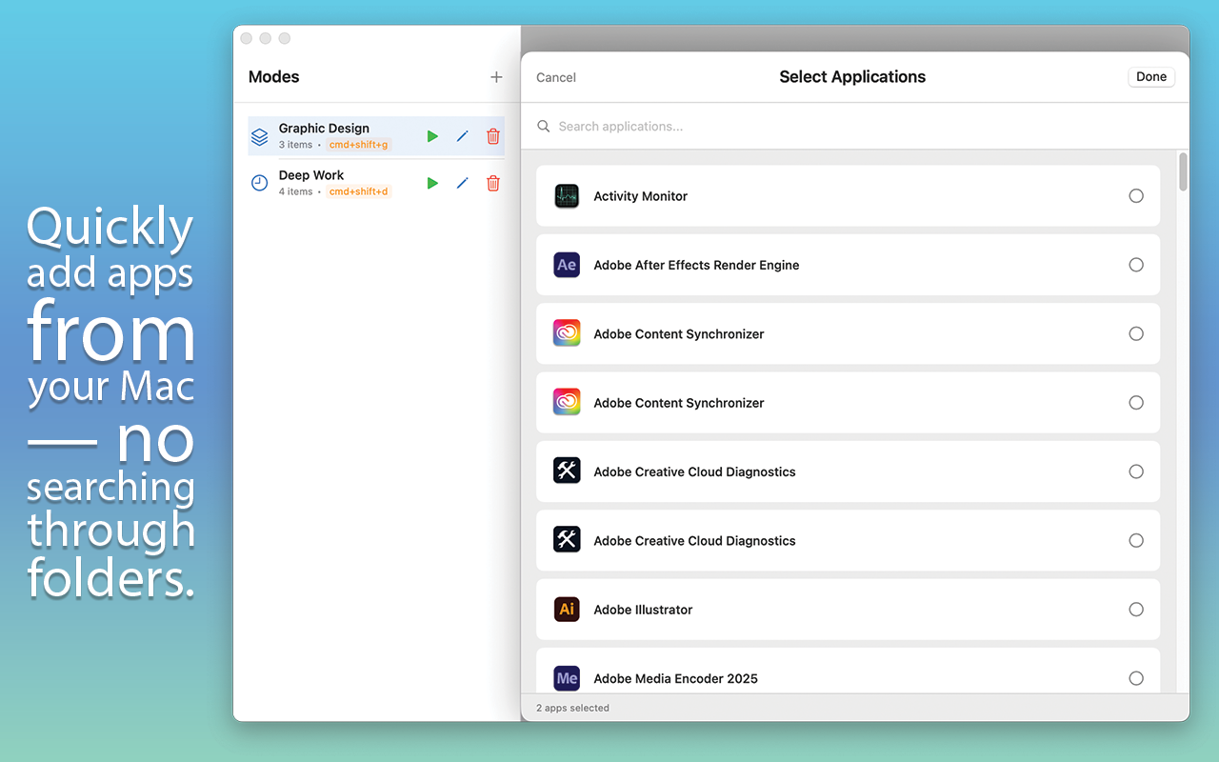Run the Graphic Design mode
The height and width of the screenshot is (762, 1219).
[432, 135]
